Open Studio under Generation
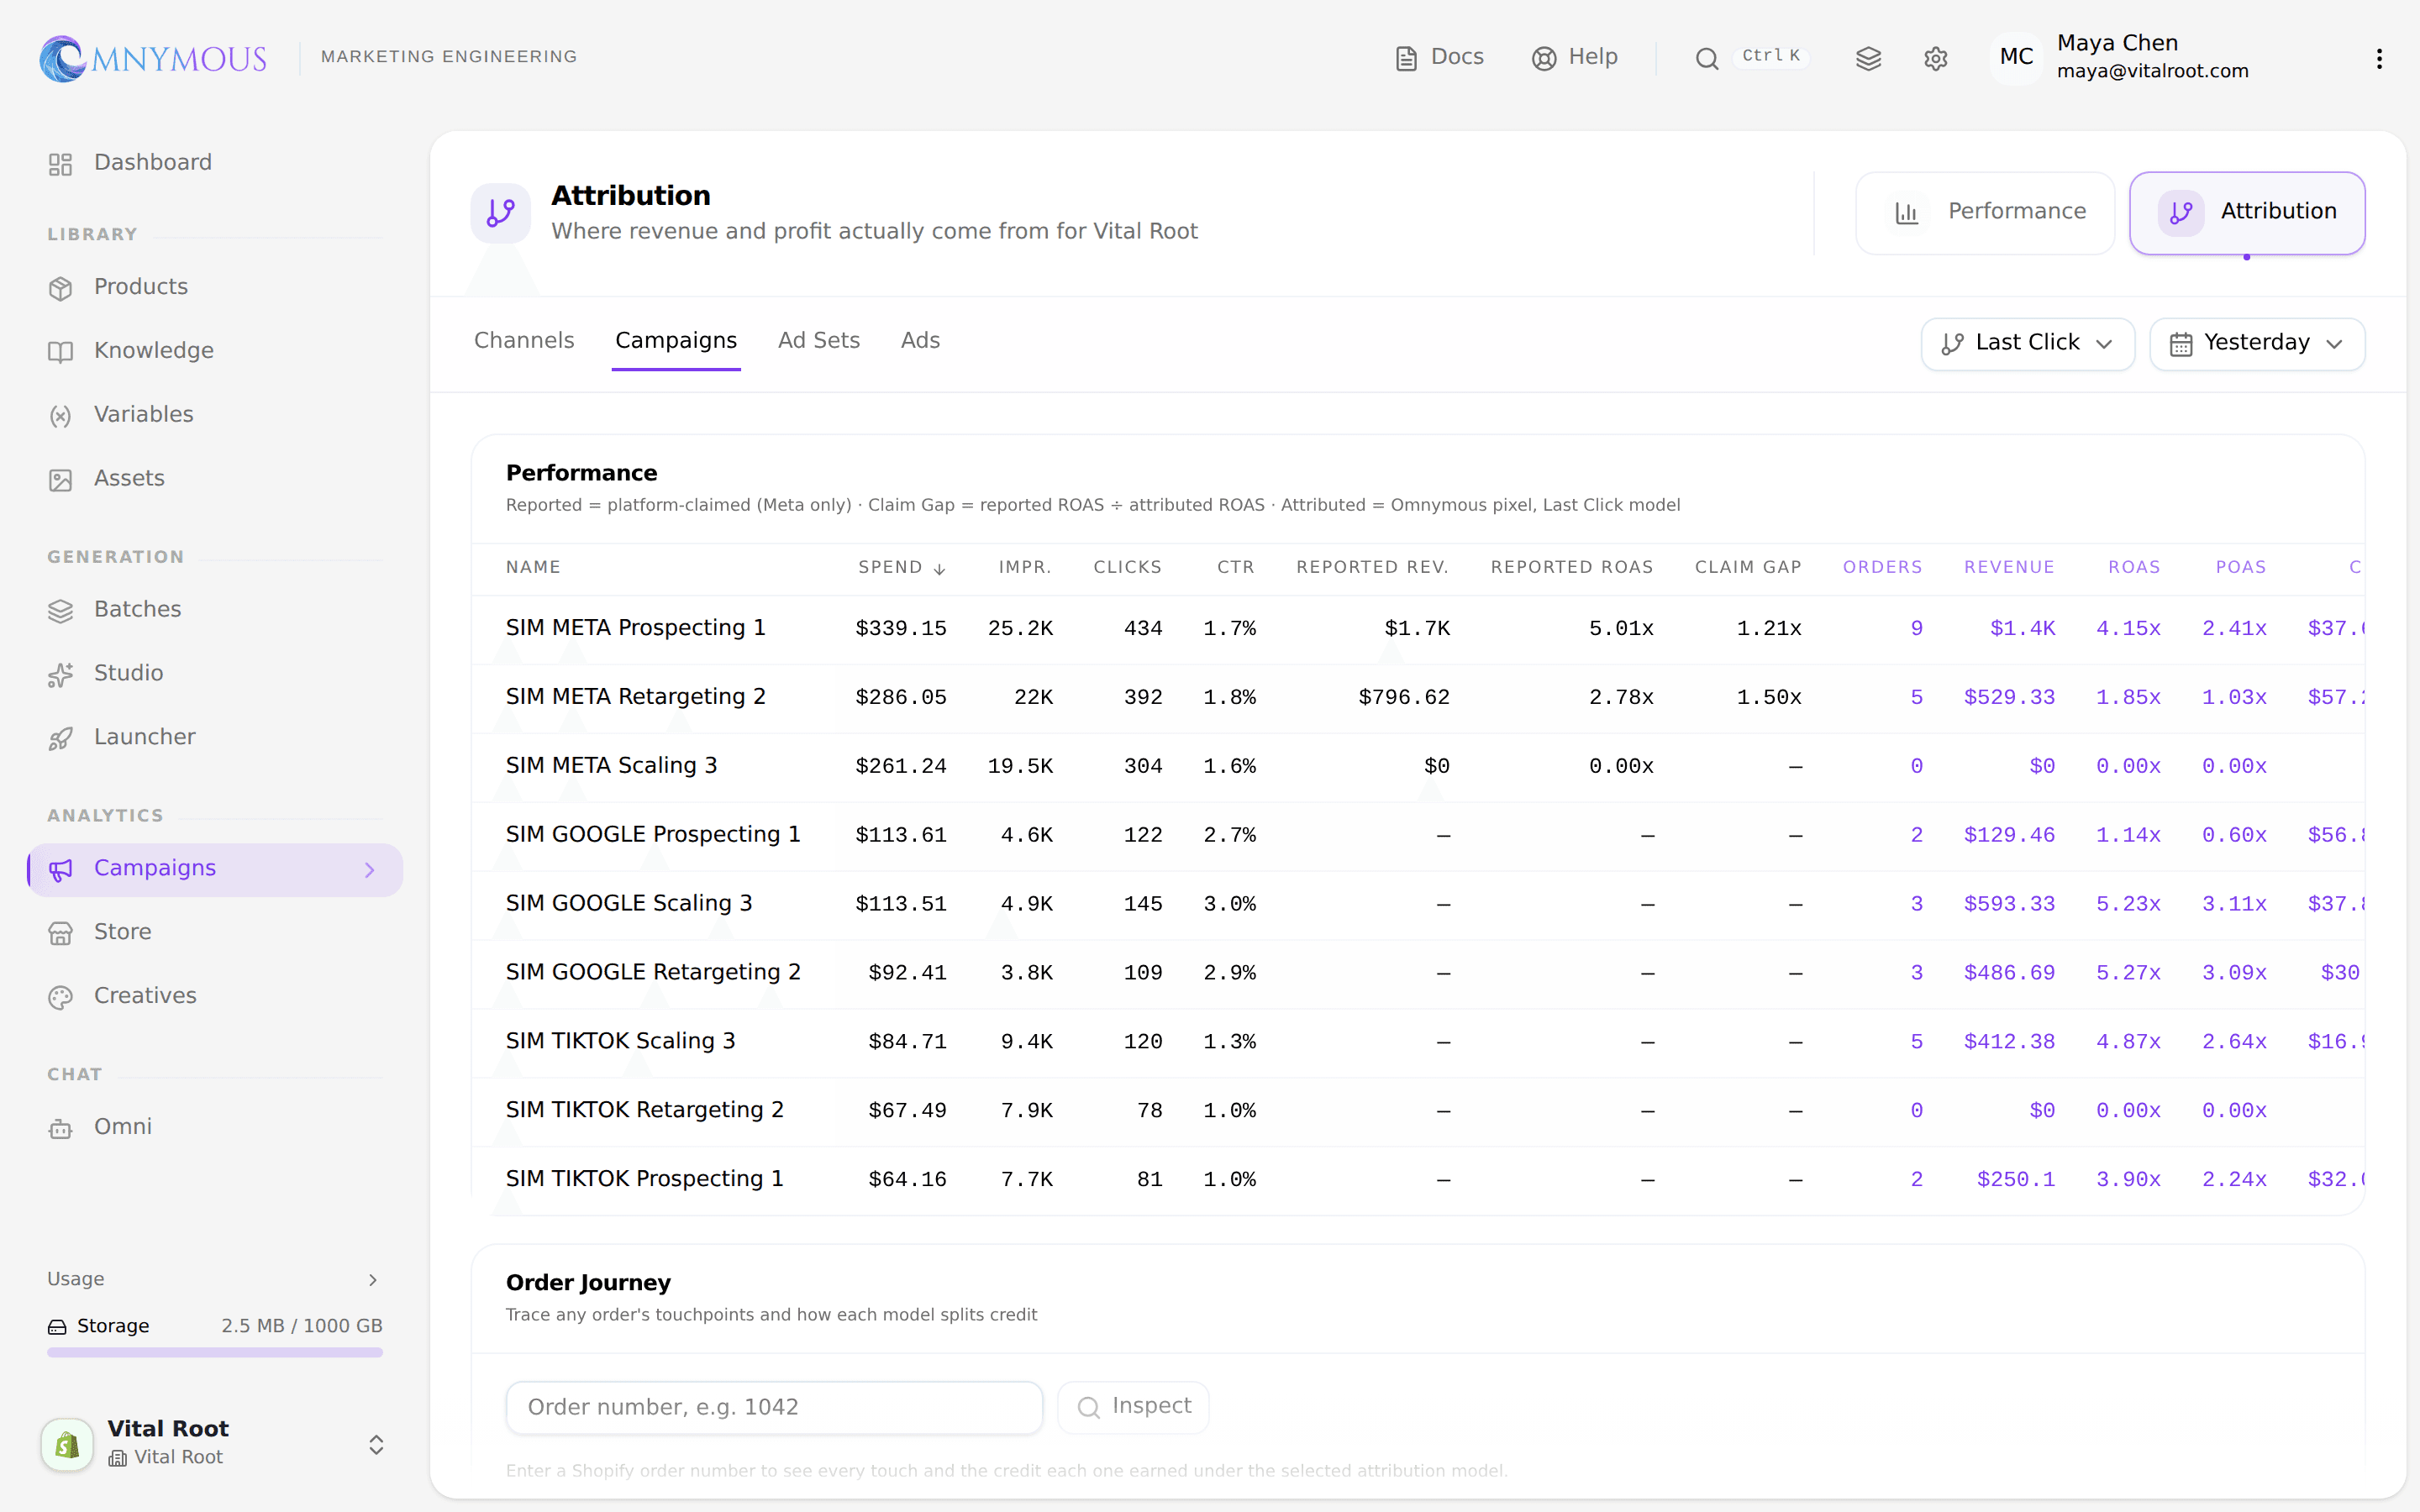 point(214,674)
